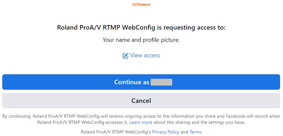Confirm with the blue Continue as button

(141, 82)
